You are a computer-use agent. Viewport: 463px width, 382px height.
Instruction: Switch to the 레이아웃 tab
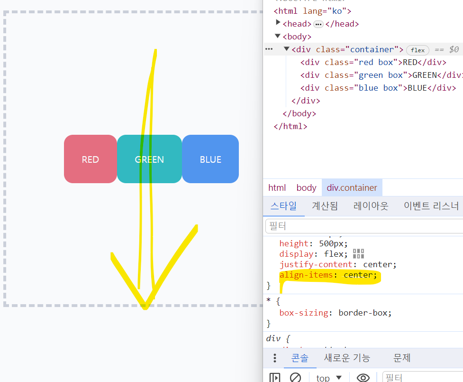pos(371,206)
